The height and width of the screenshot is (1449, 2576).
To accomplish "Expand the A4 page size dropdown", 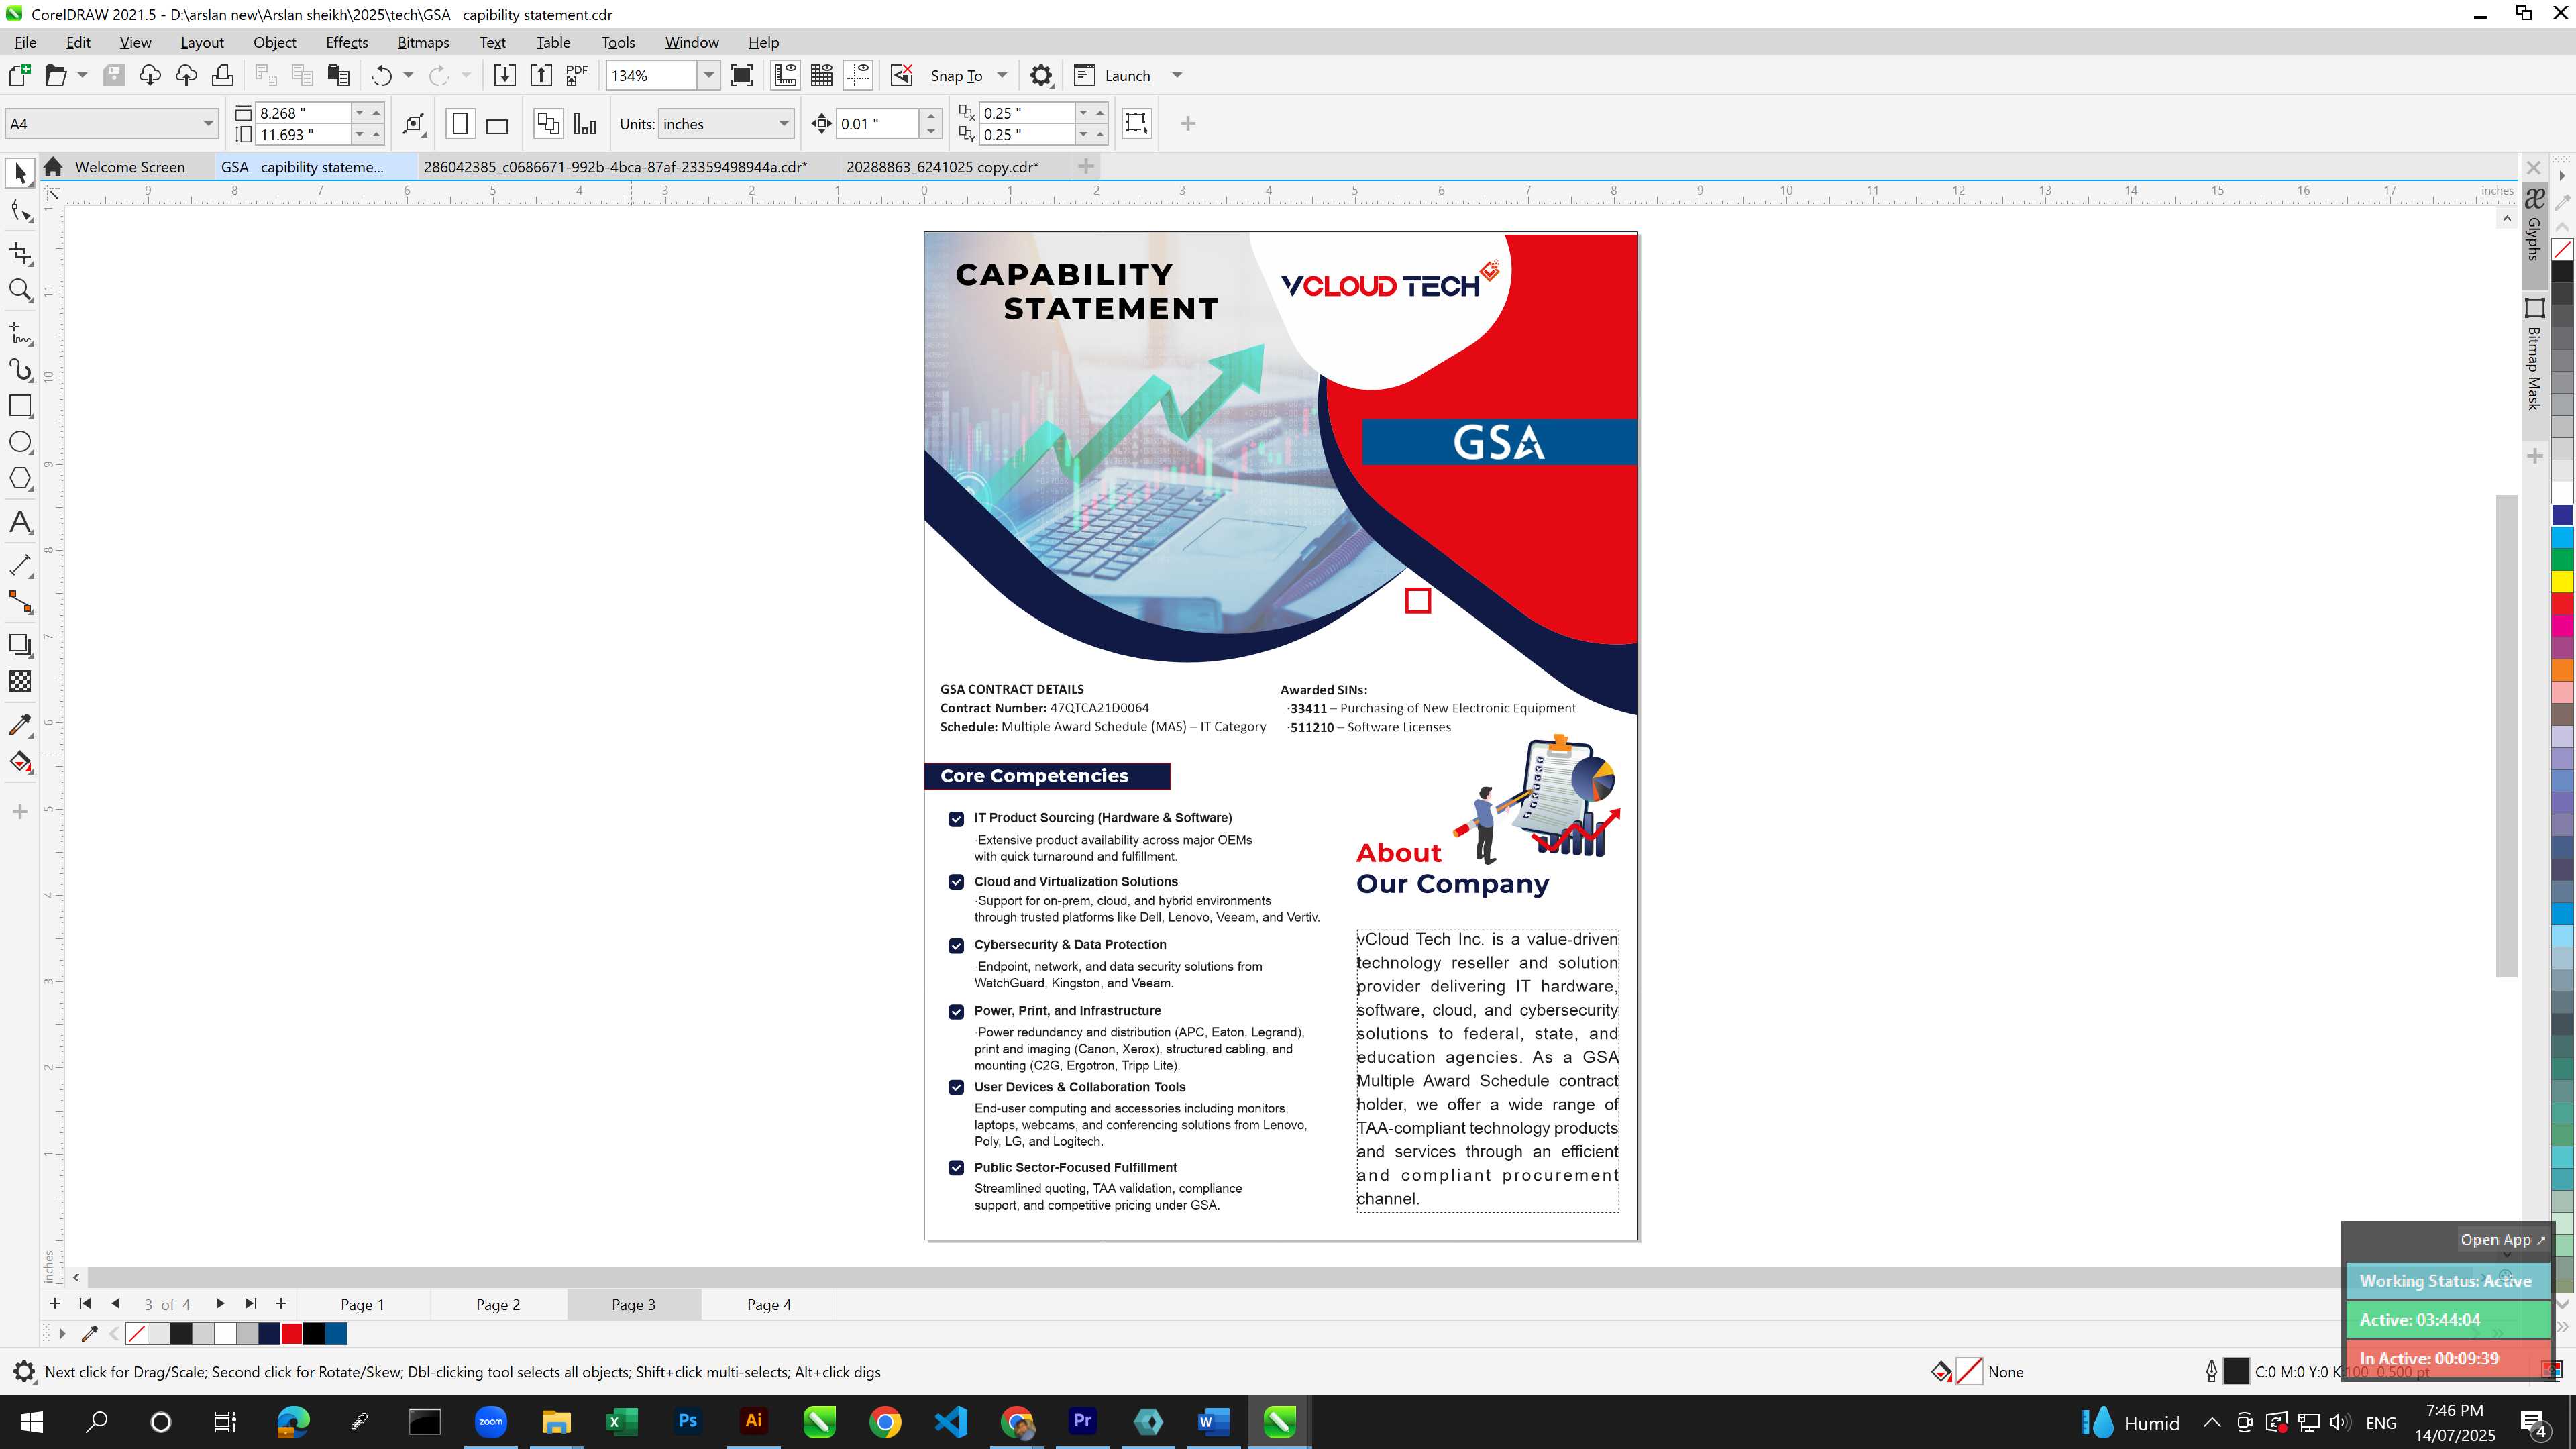I will coord(208,124).
